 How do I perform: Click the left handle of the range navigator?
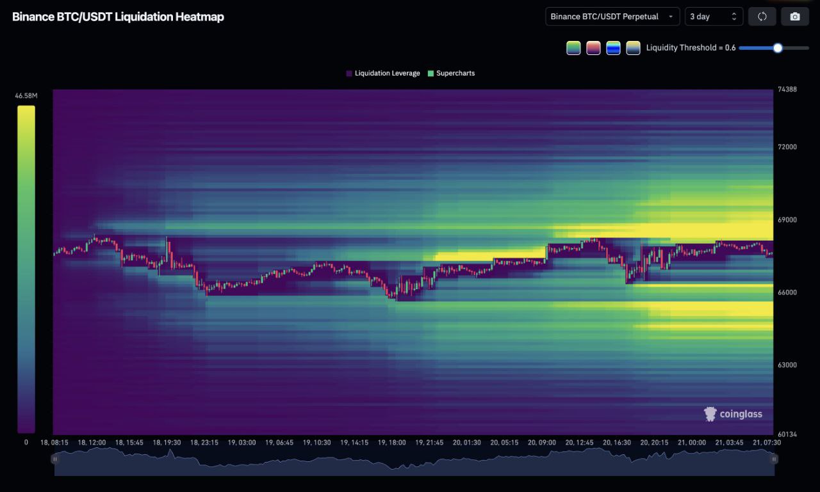(x=55, y=459)
